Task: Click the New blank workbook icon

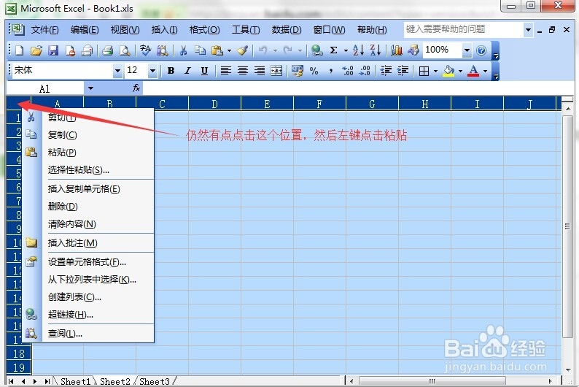Action: tap(19, 50)
